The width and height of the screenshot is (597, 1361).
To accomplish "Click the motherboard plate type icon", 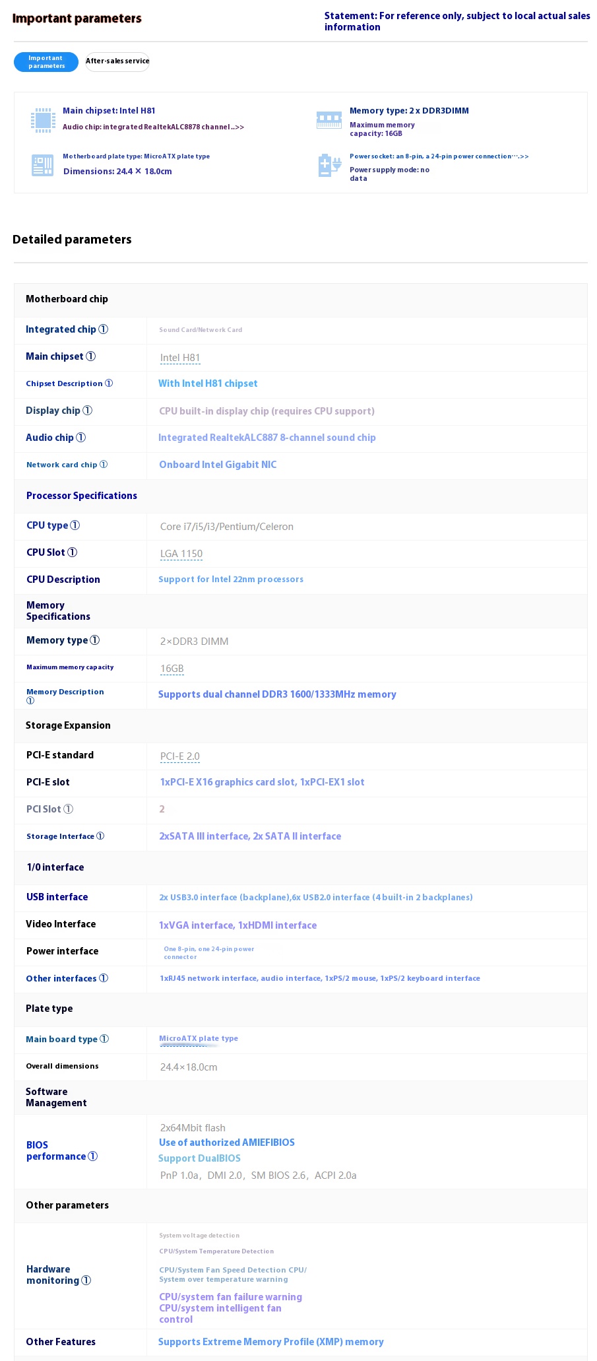I will tap(42, 165).
